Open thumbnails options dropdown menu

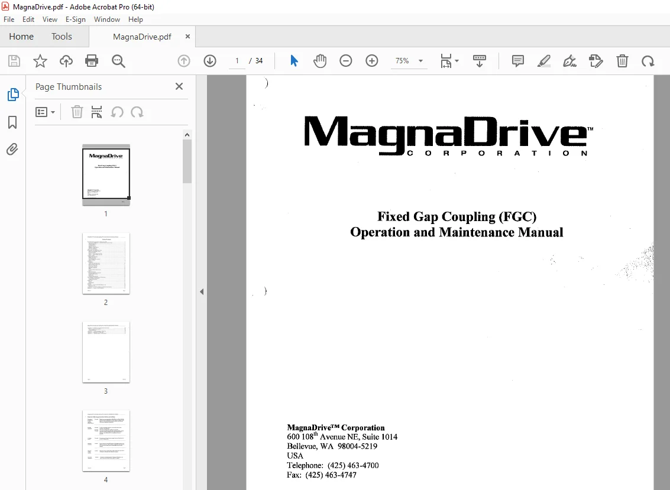[45, 112]
